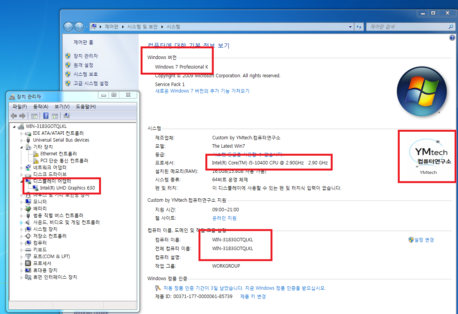Collapse the 기타 장치 node
The width and height of the screenshot is (458, 314).
pos(22,147)
